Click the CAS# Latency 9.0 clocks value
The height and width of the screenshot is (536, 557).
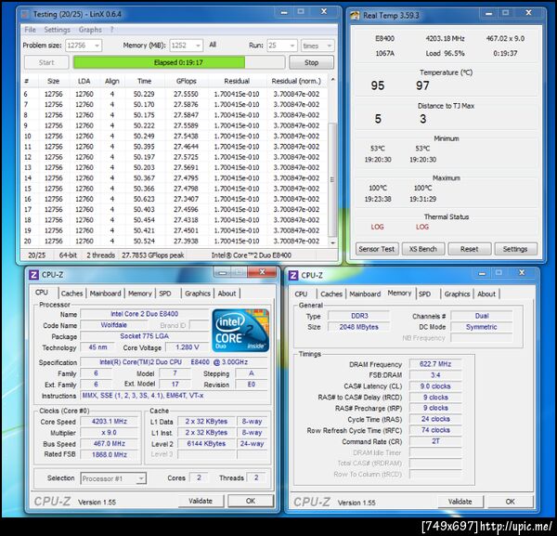click(x=435, y=386)
